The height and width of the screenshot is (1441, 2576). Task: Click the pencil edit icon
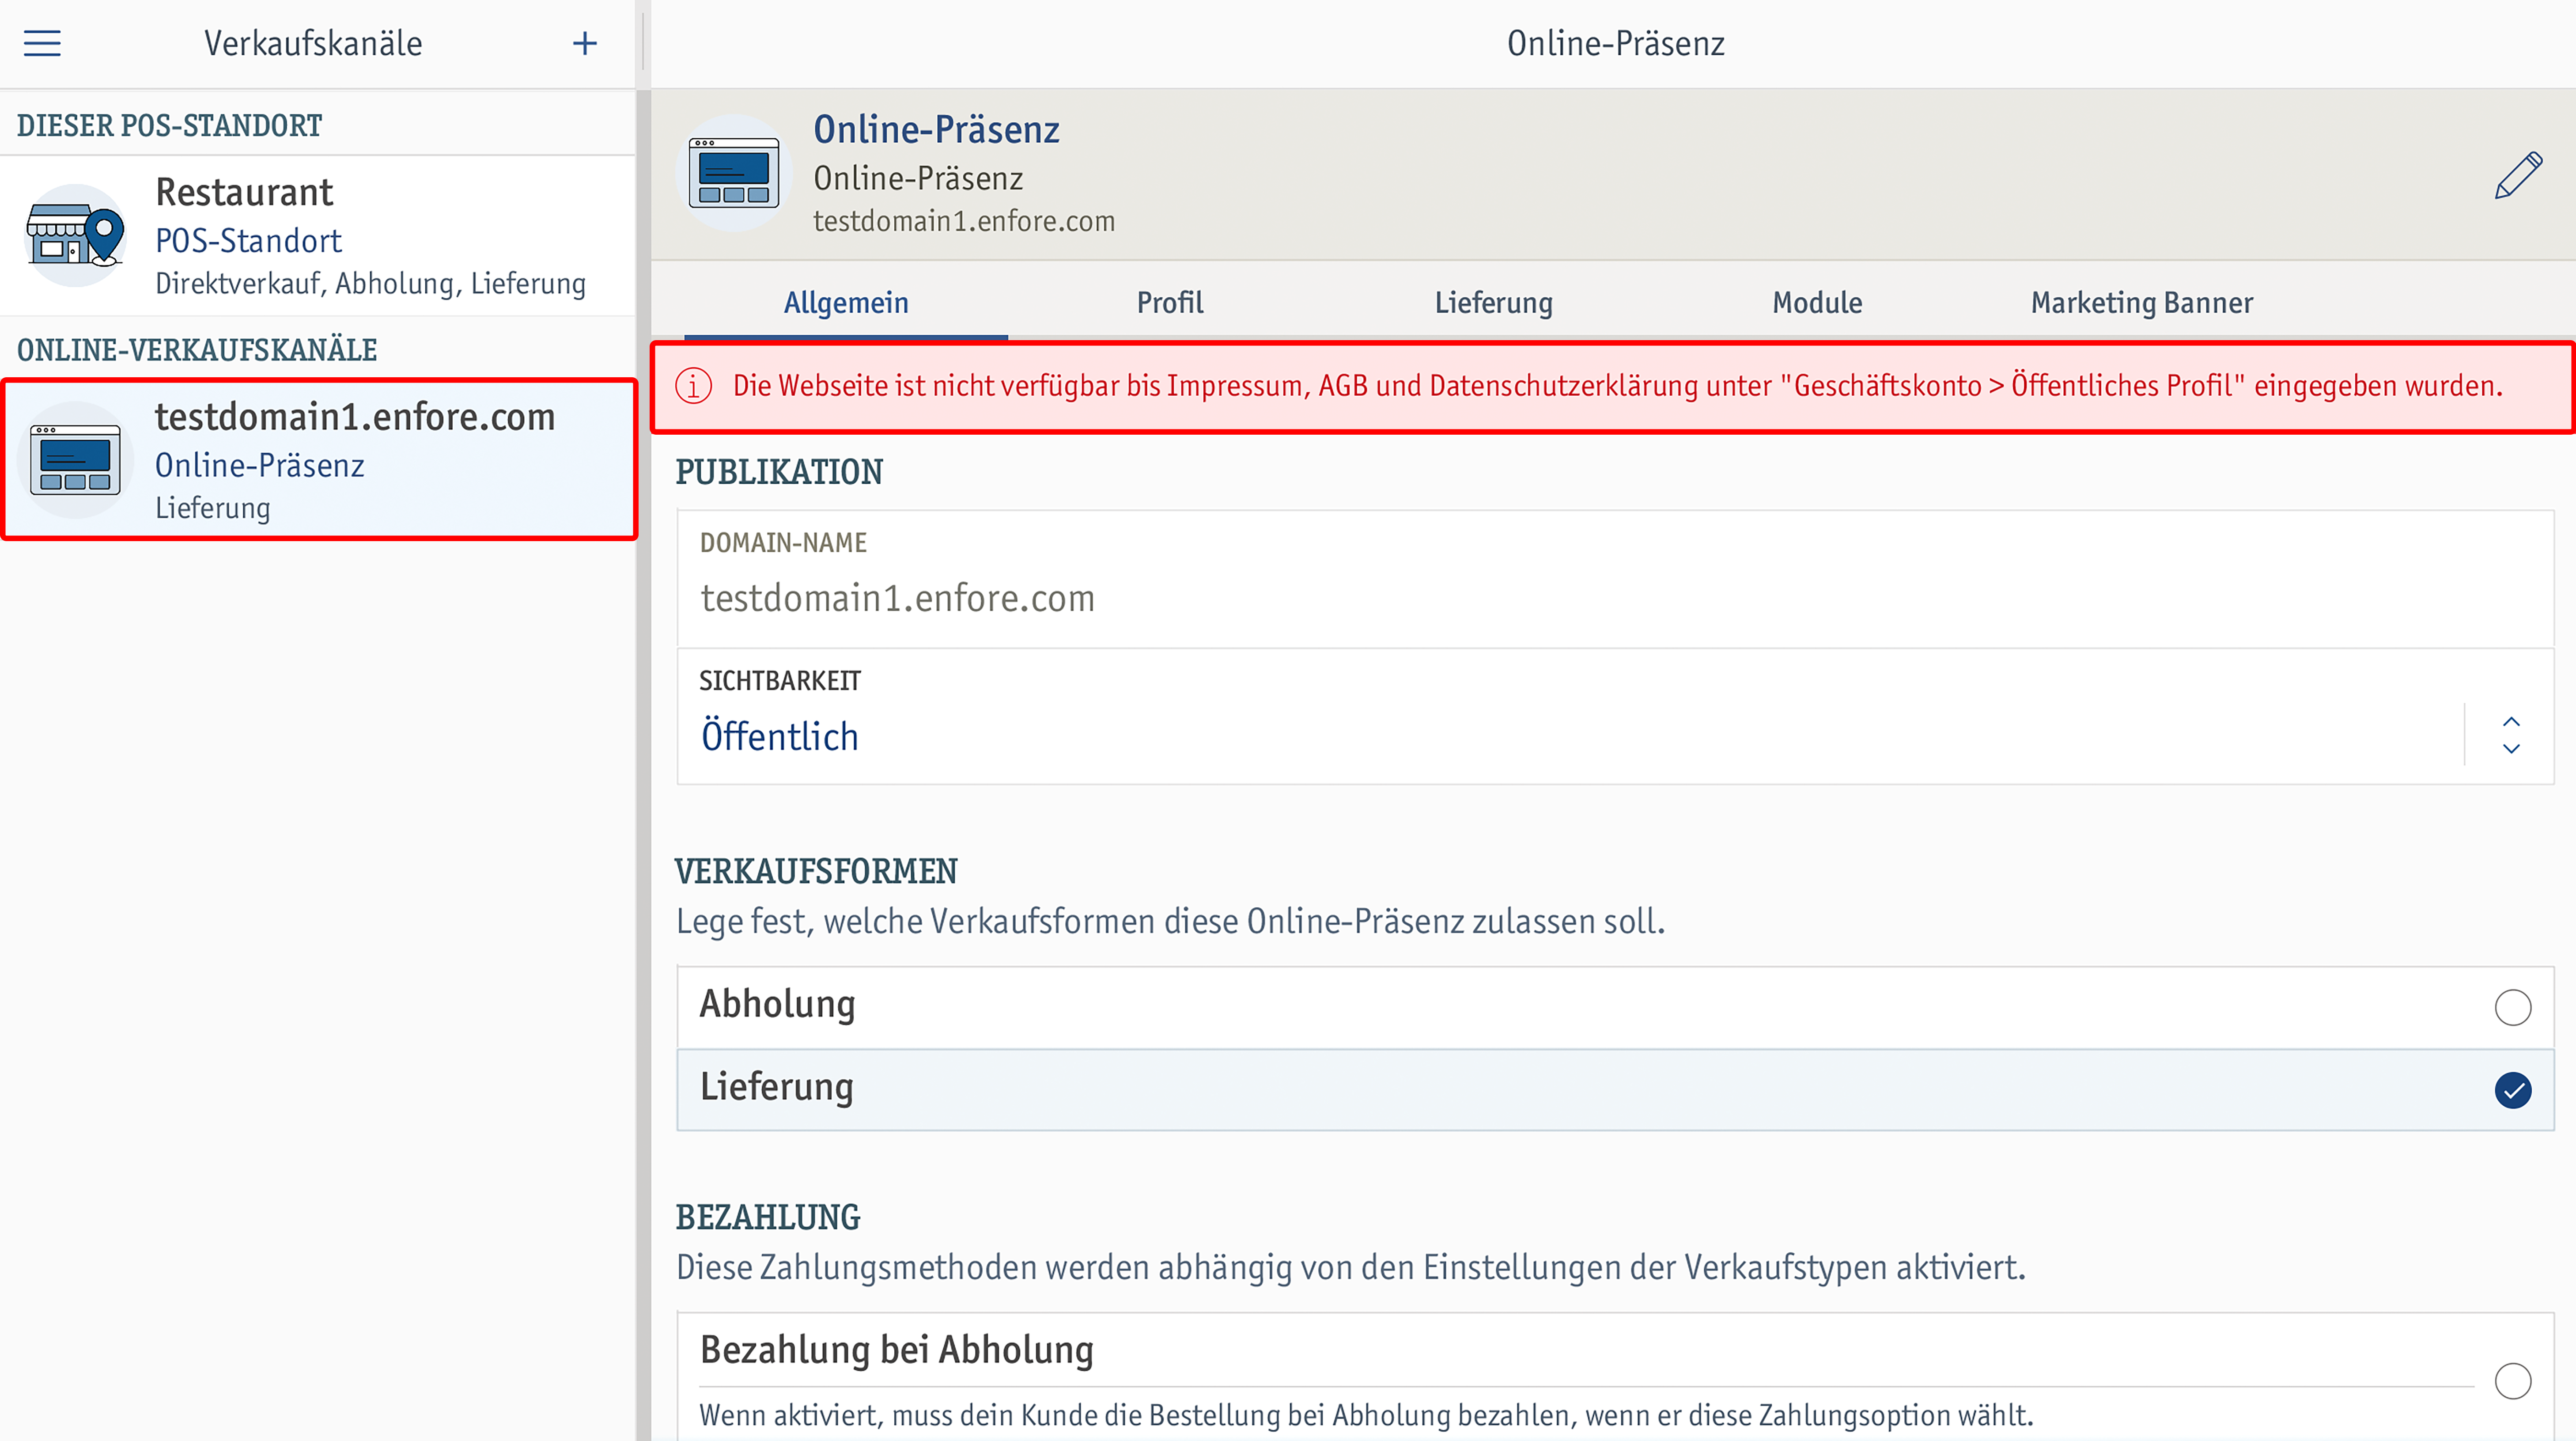(x=2518, y=176)
